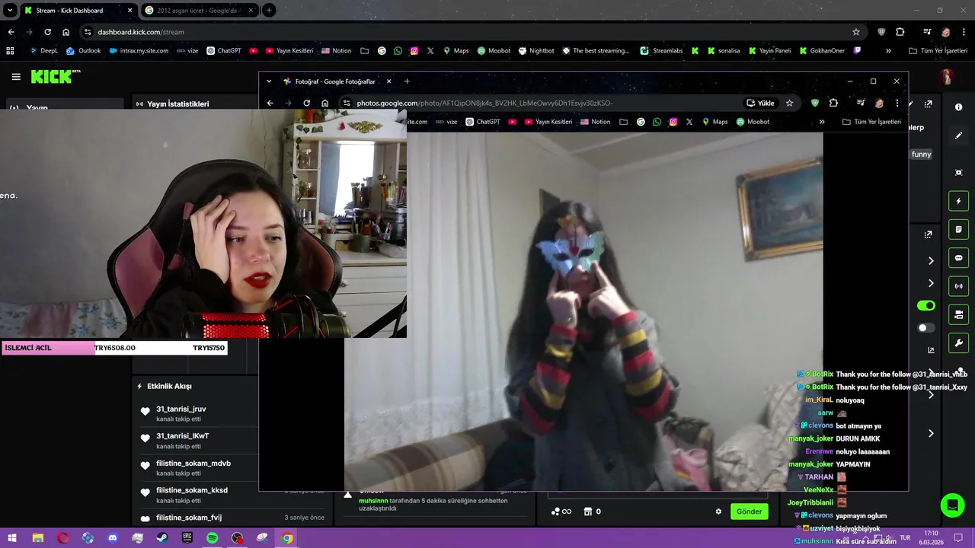Open a new tab in Kick window
The height and width of the screenshot is (548, 975).
pos(269,11)
